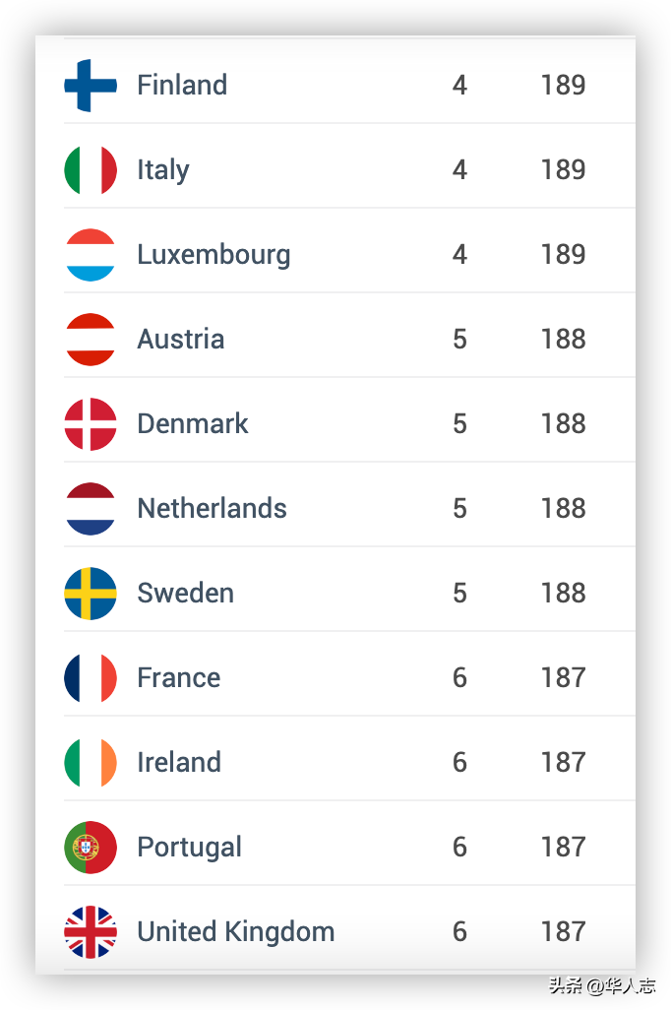Click the Italy flag icon
The width and height of the screenshot is (671, 1010).
pyautogui.click(x=91, y=170)
